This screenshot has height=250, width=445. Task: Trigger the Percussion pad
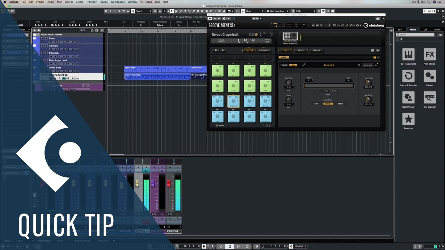[218, 71]
